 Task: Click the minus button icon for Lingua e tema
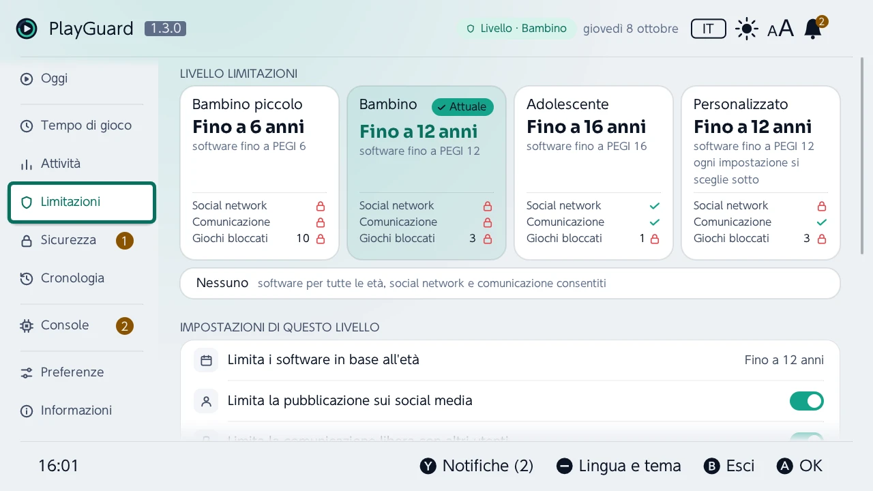click(x=564, y=466)
